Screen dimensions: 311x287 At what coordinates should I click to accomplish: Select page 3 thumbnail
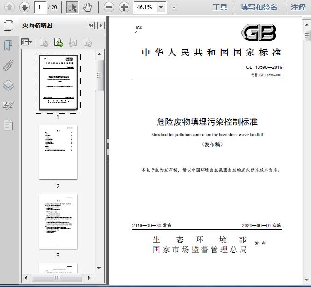pyautogui.click(x=58, y=221)
